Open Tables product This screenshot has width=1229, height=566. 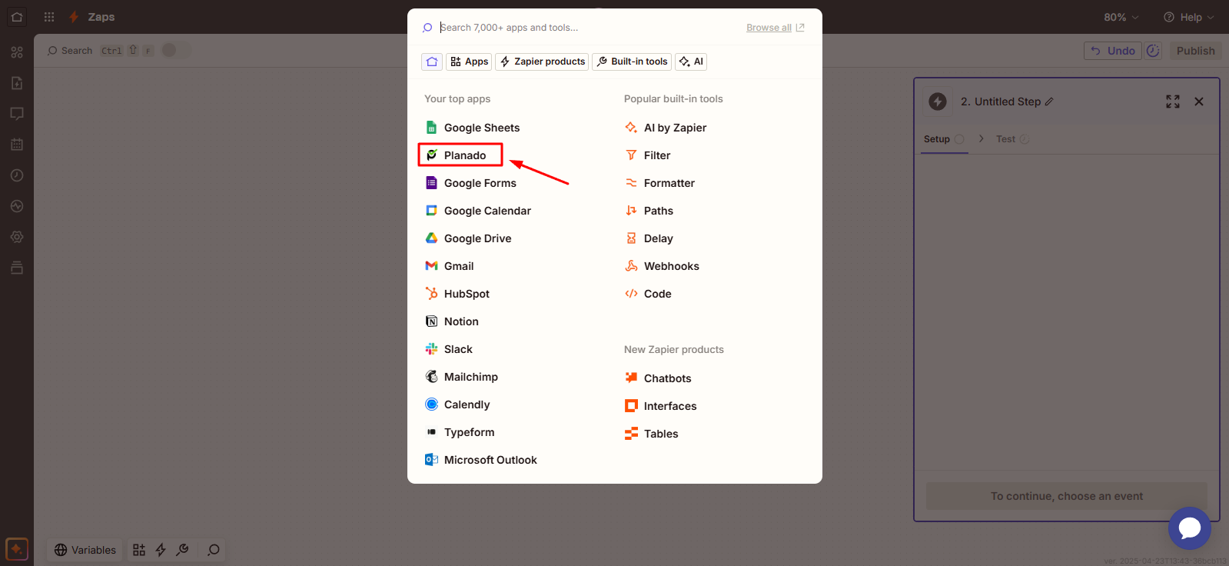click(652, 434)
